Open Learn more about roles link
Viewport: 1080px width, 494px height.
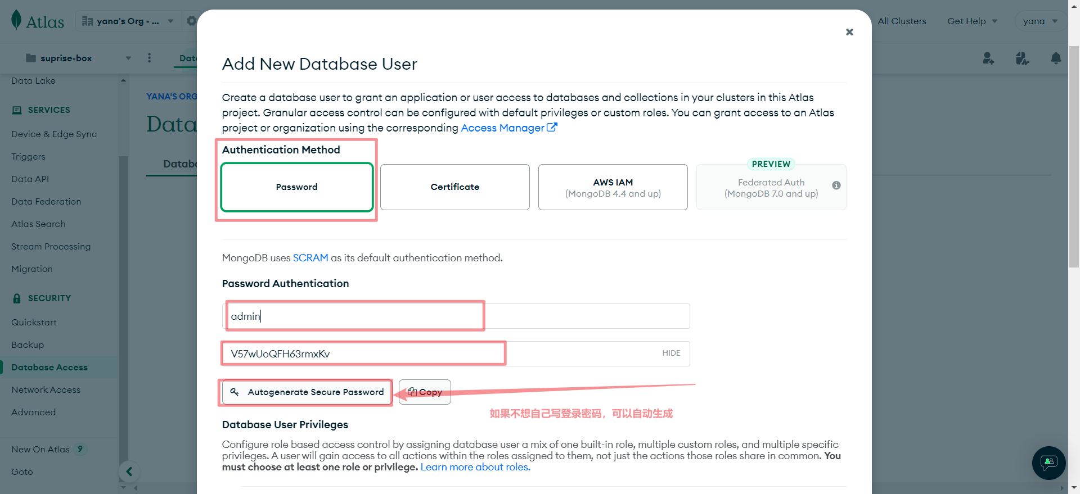click(x=475, y=467)
